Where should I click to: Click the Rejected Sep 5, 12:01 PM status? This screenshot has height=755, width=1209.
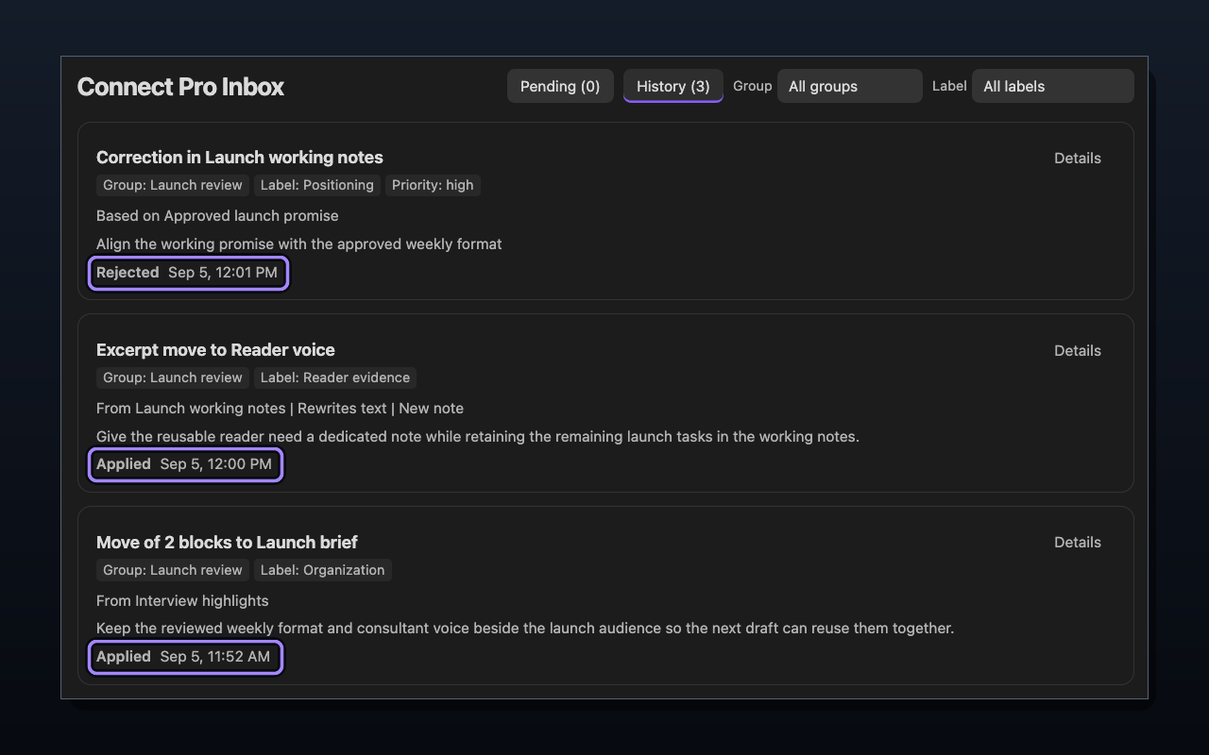188,273
